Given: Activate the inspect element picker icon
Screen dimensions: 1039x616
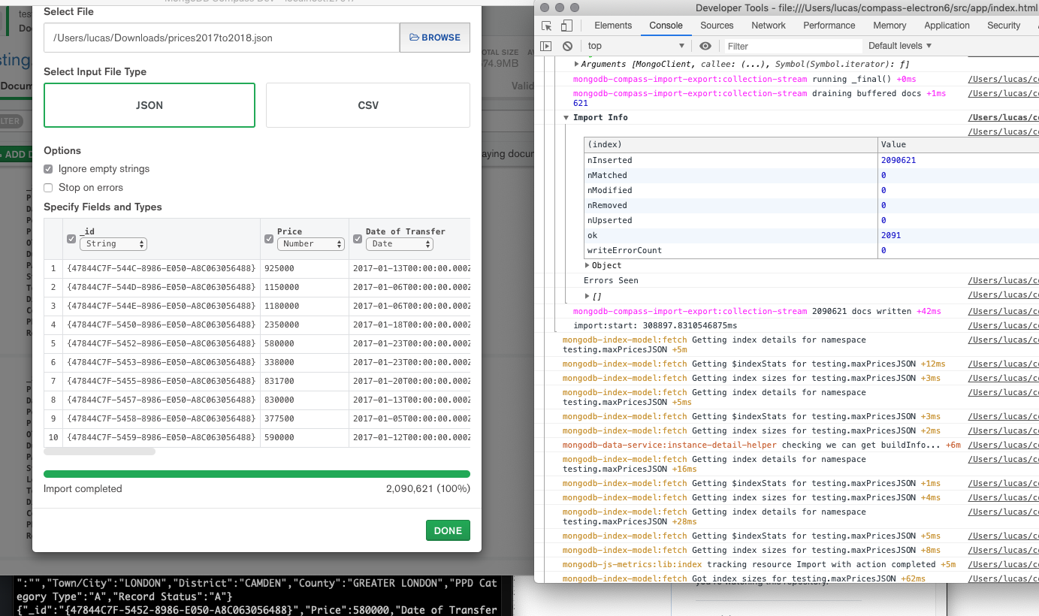Looking at the screenshot, I should 547,26.
